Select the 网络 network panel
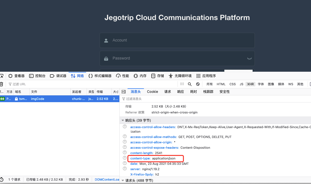The image size is (311, 184). tap(77, 76)
